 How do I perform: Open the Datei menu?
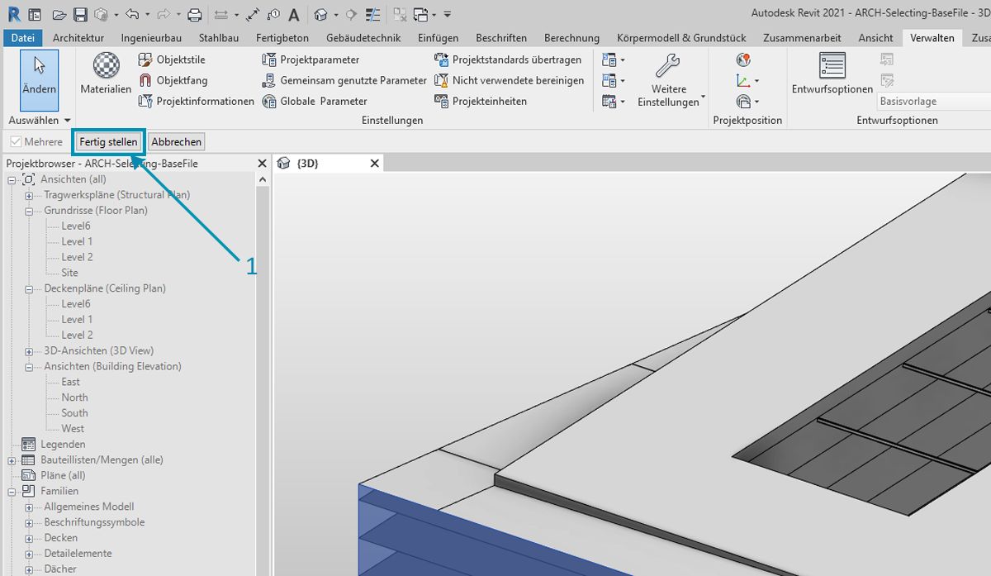click(23, 38)
